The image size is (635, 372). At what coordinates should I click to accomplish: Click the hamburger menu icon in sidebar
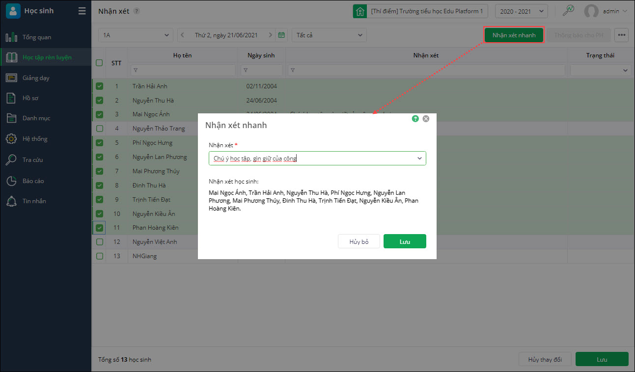[82, 11]
